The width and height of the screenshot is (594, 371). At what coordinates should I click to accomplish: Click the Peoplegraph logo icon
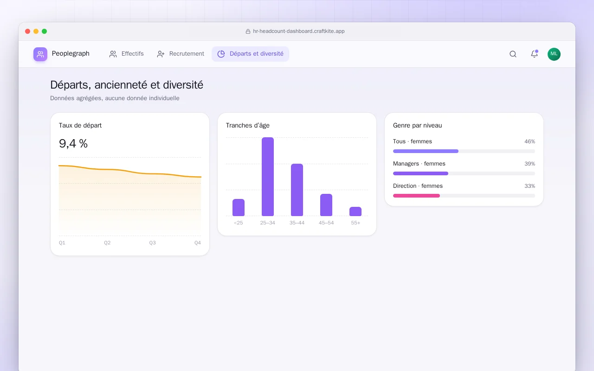point(40,54)
